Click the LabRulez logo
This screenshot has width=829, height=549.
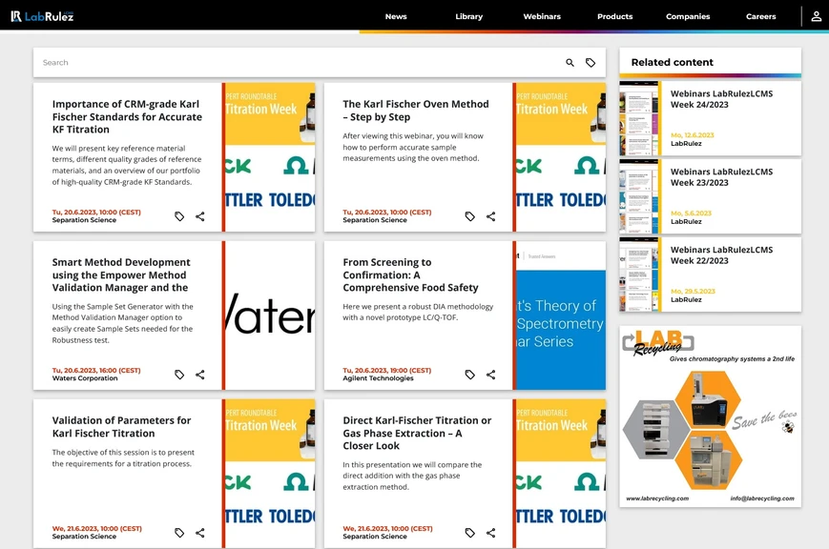(x=42, y=16)
